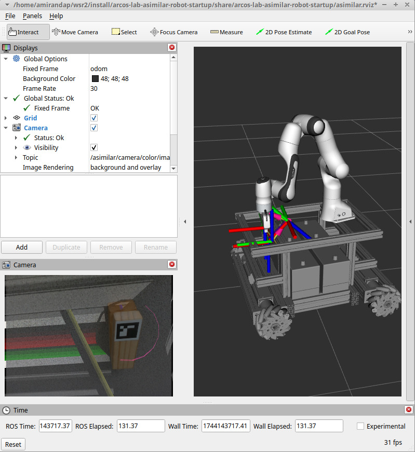Select the 2D Goal Pose tool
415x452 pixels.
[347, 32]
